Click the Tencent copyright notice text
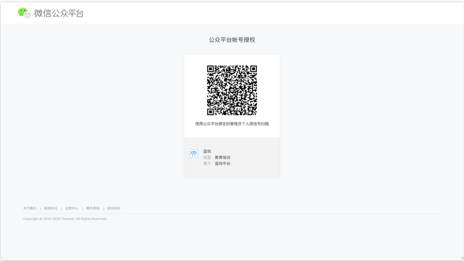 click(x=65, y=219)
